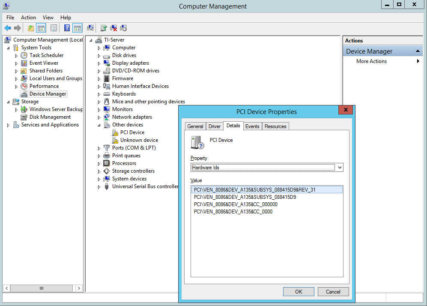Switch to the Driver tab
This screenshot has height=306, width=427.
coord(215,126)
